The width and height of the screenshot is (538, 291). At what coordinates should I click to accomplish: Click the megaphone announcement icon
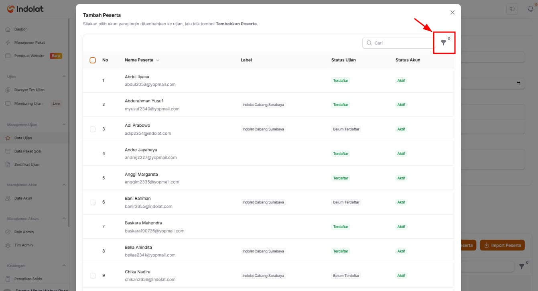pyautogui.click(x=512, y=9)
